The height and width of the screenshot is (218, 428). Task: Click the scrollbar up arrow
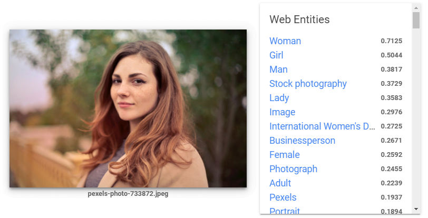(x=416, y=7)
